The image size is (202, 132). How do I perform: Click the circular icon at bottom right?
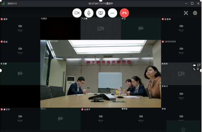pos(183,129)
